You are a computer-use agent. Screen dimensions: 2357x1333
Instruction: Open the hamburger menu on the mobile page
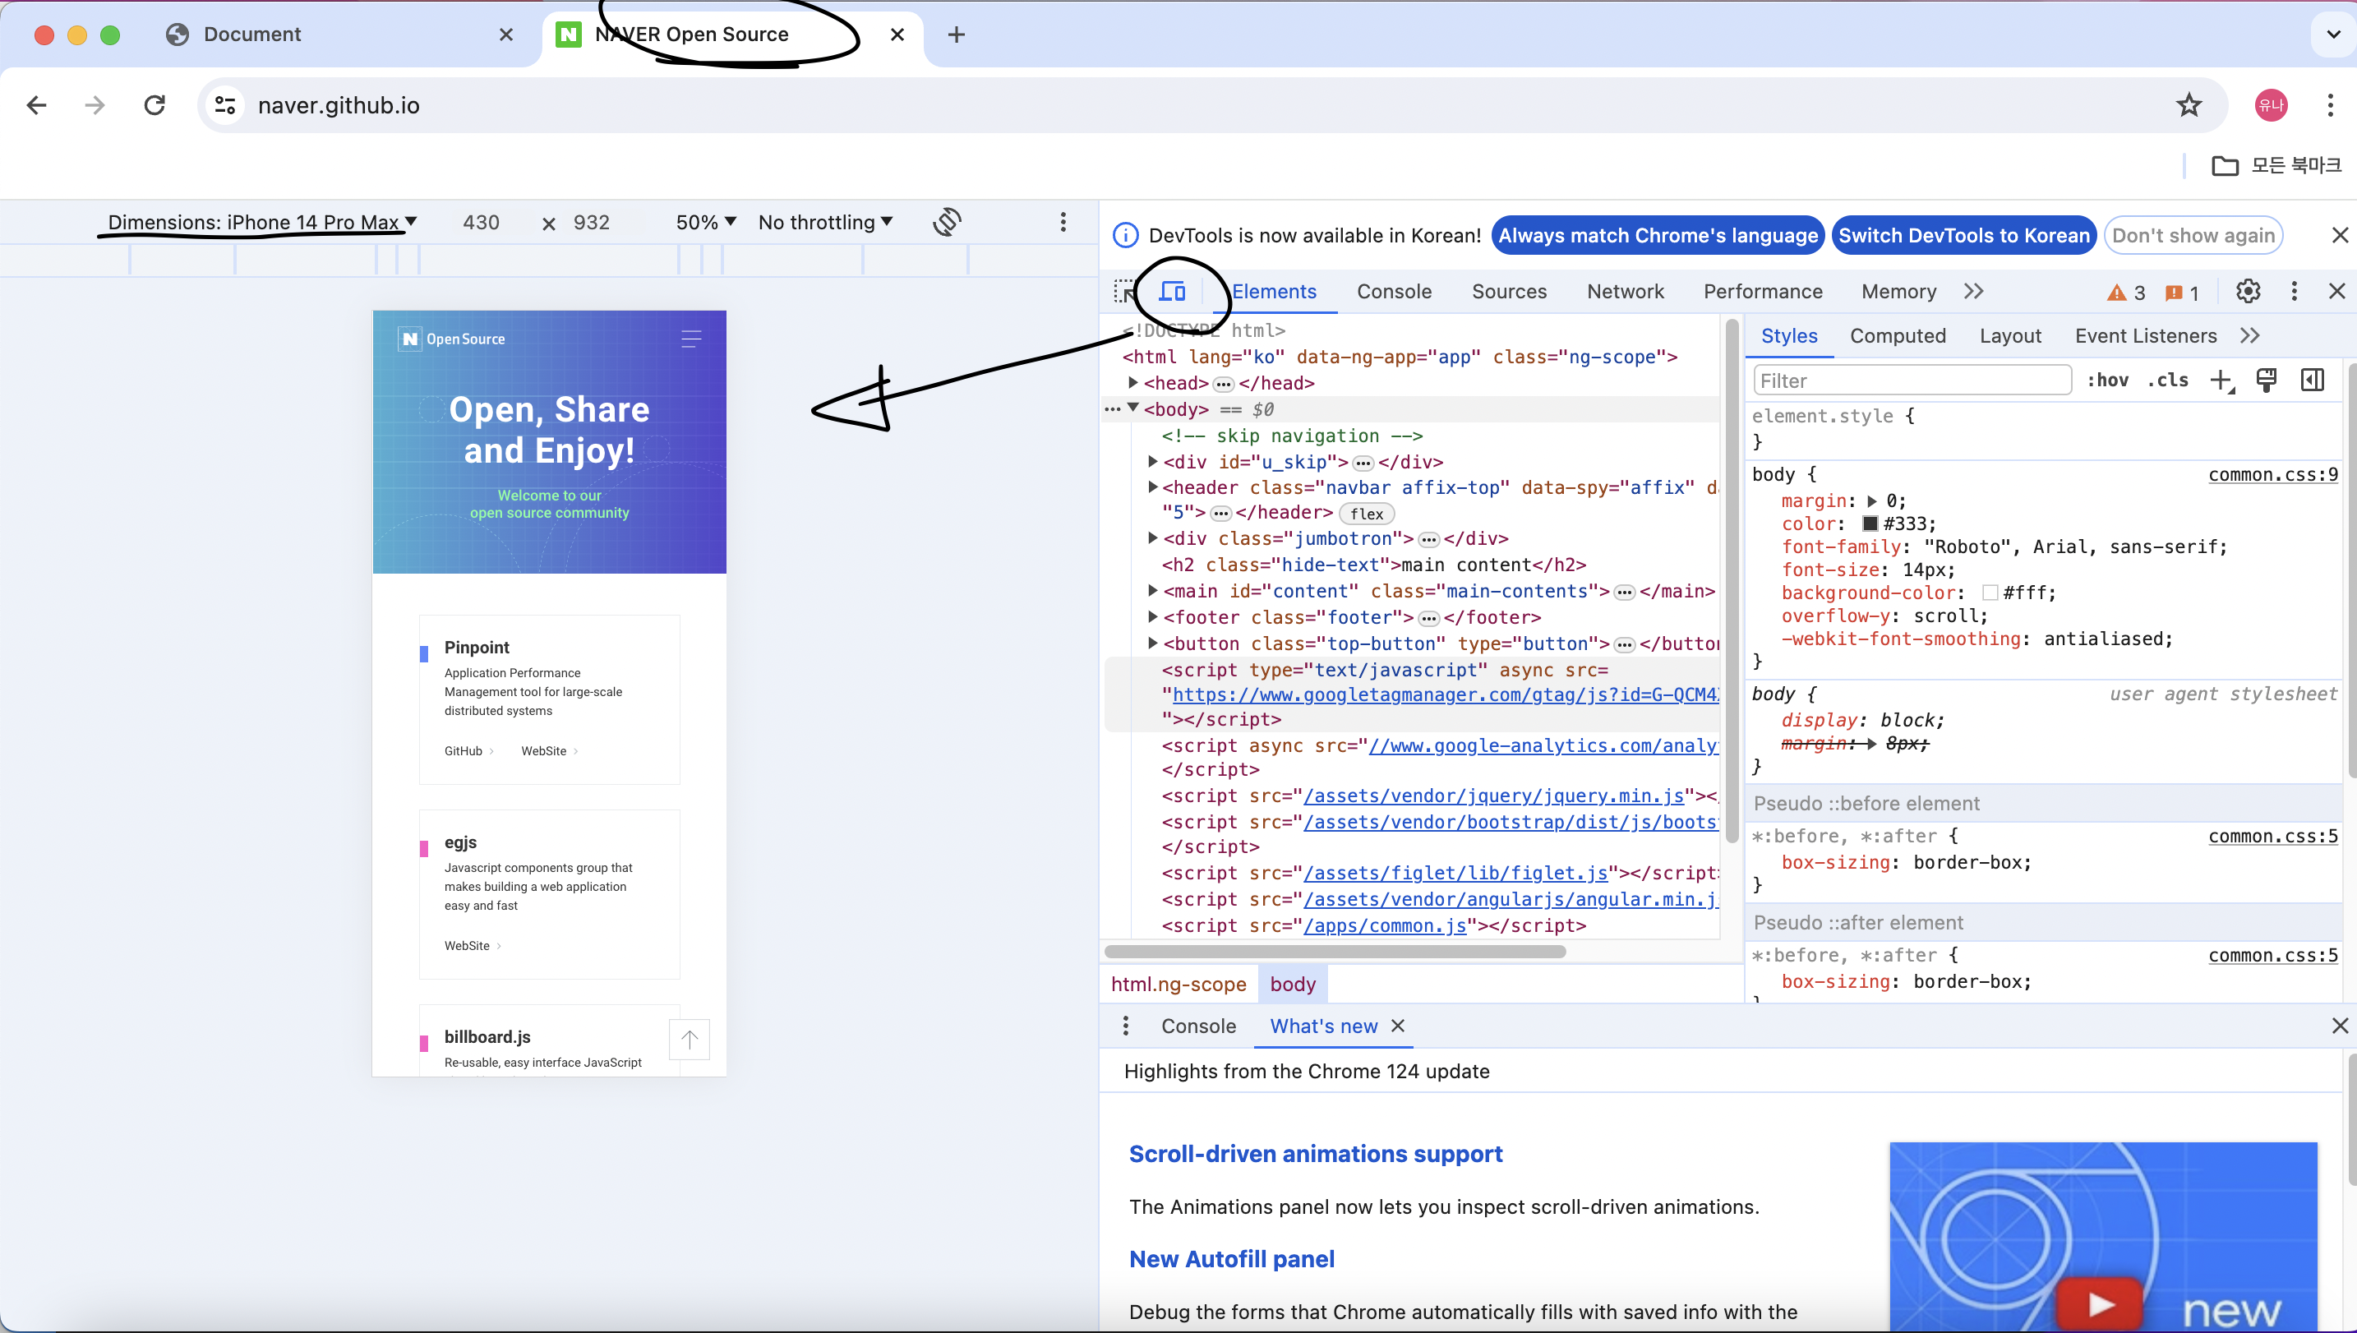click(691, 339)
